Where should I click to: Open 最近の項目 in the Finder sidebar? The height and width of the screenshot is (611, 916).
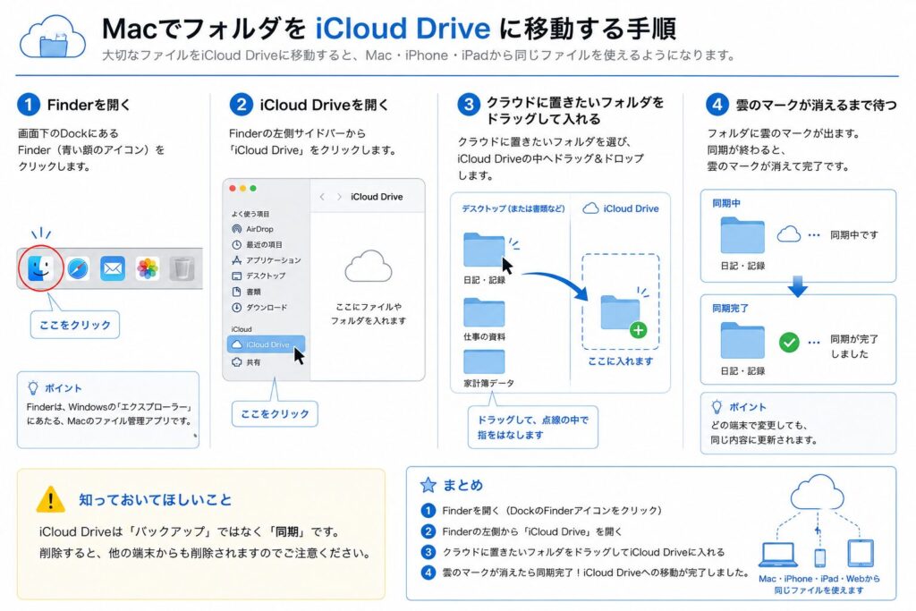pos(257,245)
